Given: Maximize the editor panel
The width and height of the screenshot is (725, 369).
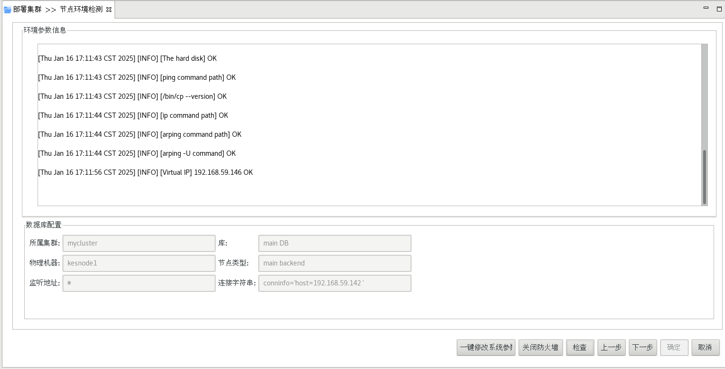Looking at the screenshot, I should [719, 9].
